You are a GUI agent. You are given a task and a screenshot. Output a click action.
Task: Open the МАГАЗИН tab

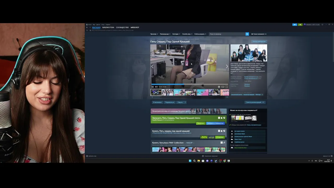point(96,27)
